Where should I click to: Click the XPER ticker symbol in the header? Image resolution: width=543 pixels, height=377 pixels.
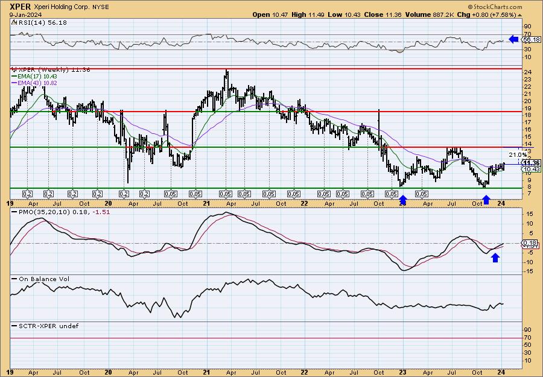point(21,7)
